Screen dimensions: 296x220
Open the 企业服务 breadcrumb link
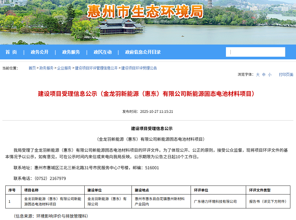(x=64, y=68)
